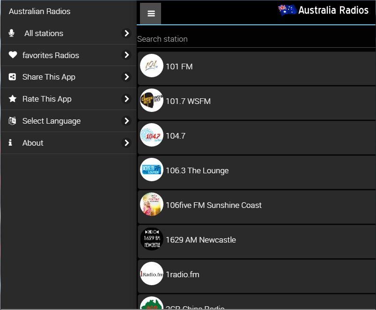Expand the favorites Radios chevron arrow

pyautogui.click(x=126, y=55)
